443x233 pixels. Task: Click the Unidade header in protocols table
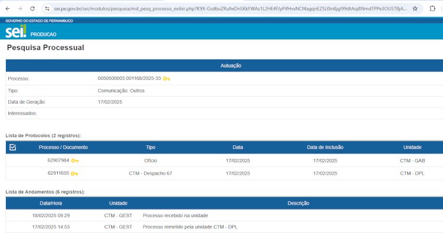tap(412, 147)
